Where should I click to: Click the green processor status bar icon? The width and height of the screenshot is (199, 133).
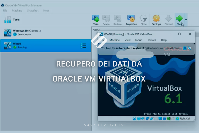point(169,119)
